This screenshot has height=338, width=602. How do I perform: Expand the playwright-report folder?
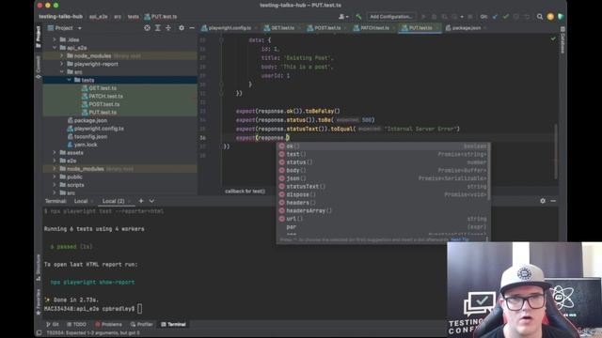coord(61,64)
